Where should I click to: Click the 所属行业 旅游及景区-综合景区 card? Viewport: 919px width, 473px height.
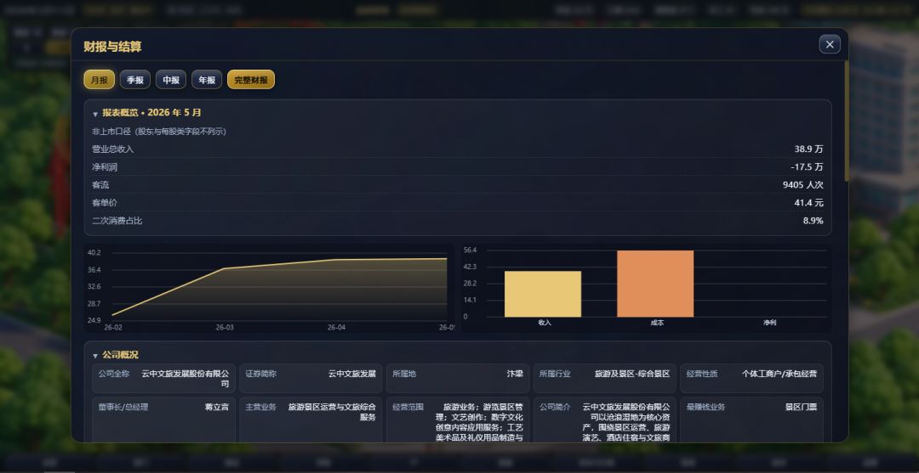tap(605, 378)
